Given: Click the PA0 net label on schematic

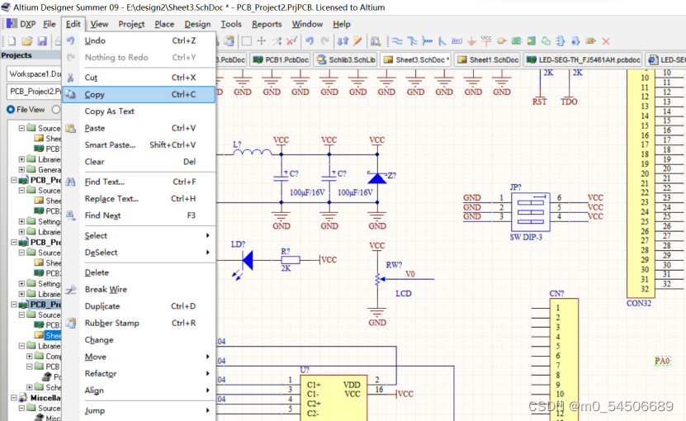Looking at the screenshot, I should pyautogui.click(x=662, y=361).
